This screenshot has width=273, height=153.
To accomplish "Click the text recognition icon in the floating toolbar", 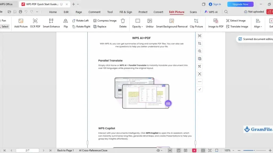I will (x=199, y=74).
